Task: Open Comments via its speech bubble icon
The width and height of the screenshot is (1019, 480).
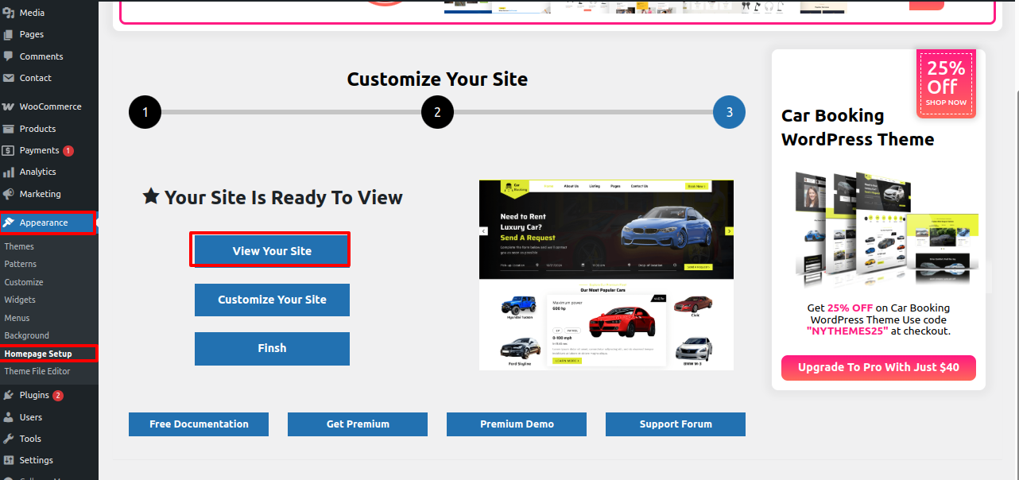Action: tap(9, 56)
